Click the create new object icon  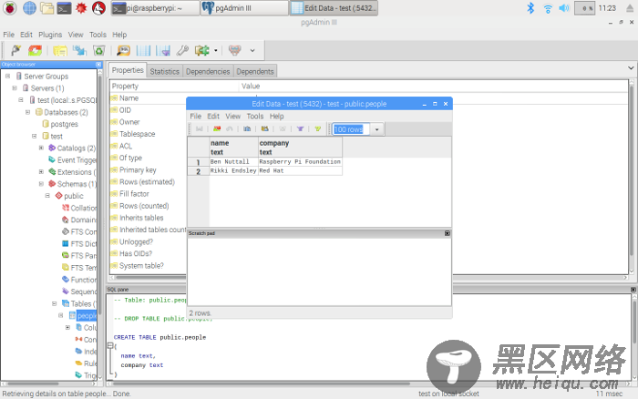(80, 50)
